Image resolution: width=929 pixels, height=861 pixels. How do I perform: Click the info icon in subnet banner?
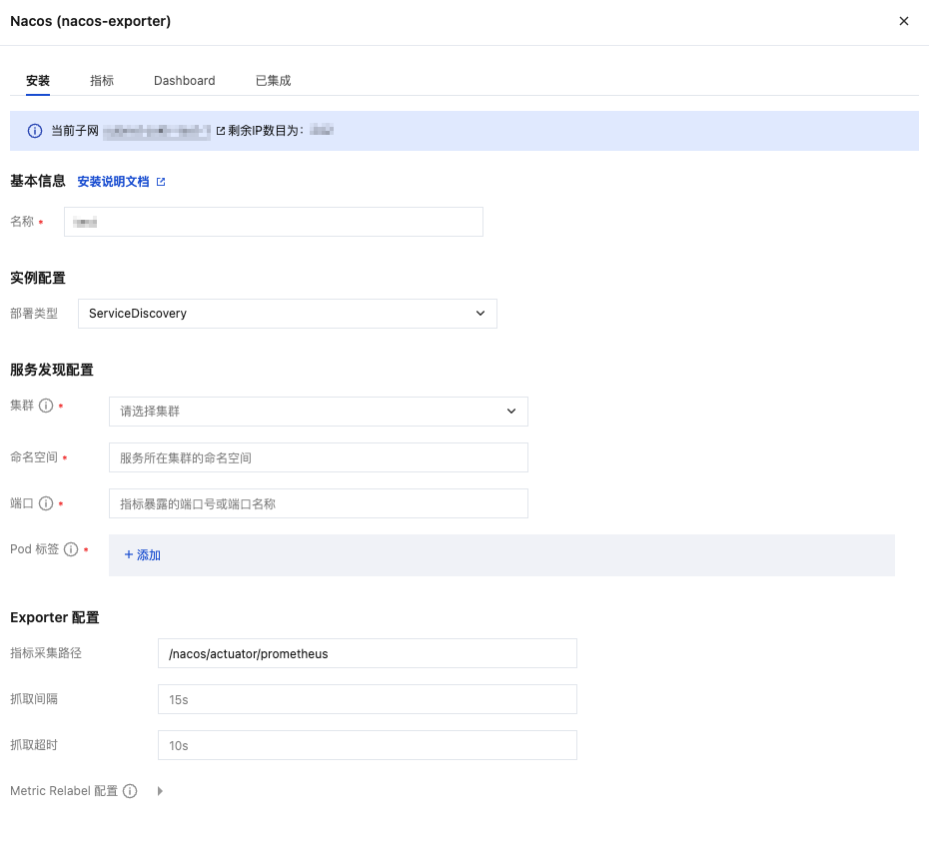[35, 131]
